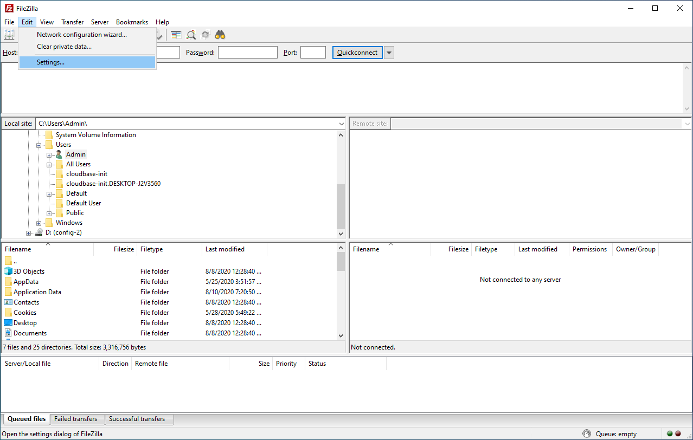Viewport: 693px width, 440px height.
Task: Open the Local site path dropdown
Action: tap(341, 124)
